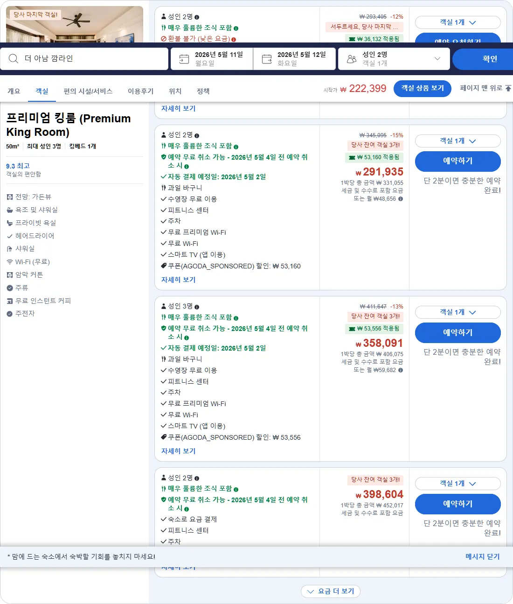This screenshot has height=604, width=513.
Task: Click the search magnifier icon
Action: 14,58
